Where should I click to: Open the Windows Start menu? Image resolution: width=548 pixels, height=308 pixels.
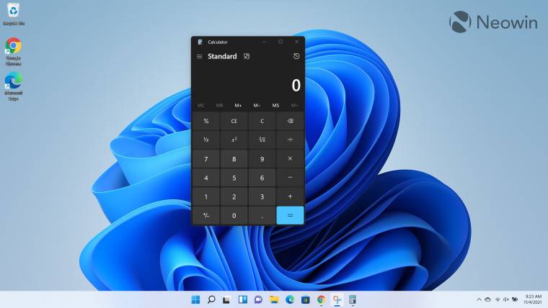click(195, 299)
